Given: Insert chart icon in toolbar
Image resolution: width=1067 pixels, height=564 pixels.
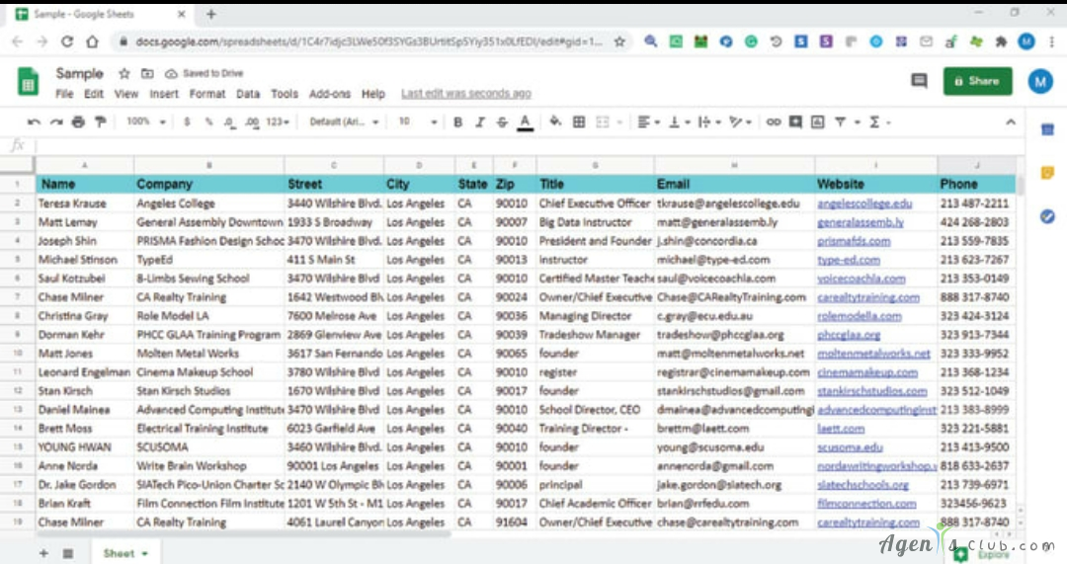Looking at the screenshot, I should [818, 121].
